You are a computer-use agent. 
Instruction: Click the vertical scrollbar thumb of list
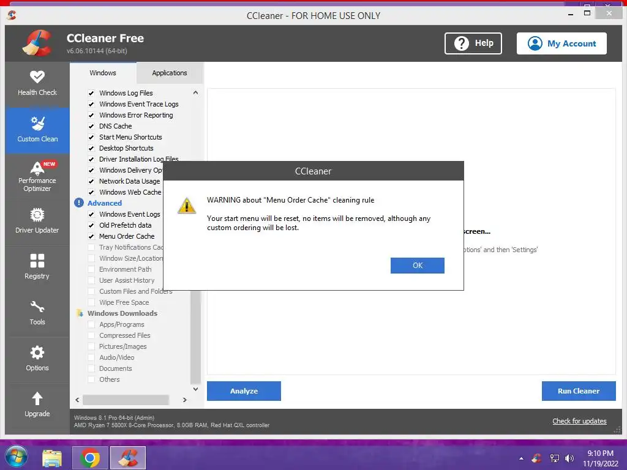(195, 337)
